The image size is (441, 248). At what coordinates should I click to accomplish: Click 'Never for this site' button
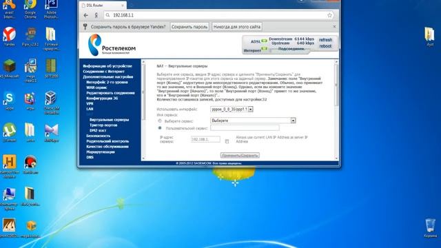click(237, 27)
